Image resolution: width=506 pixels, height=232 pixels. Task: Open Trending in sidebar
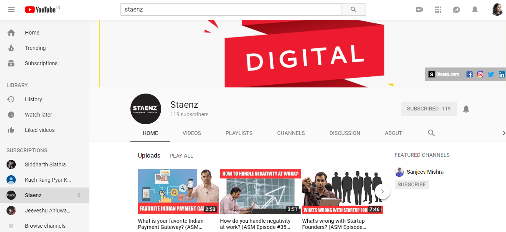click(x=45, y=48)
